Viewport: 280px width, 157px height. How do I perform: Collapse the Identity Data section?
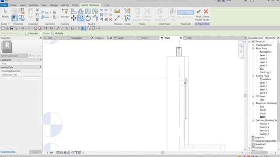(x=41, y=67)
